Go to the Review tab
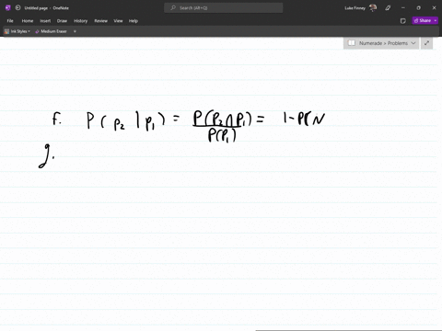 (100, 21)
